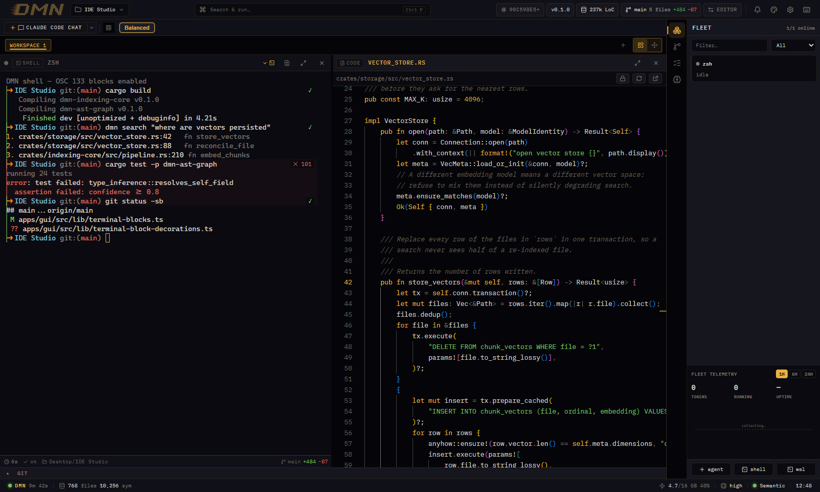Expand the VECTOR_STORE.RS code pane

click(x=638, y=63)
